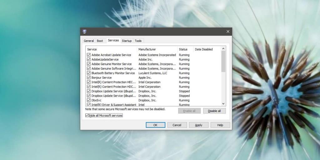
Task: Uncheck Adobe Acrobat Update Service
Action: coord(88,55)
